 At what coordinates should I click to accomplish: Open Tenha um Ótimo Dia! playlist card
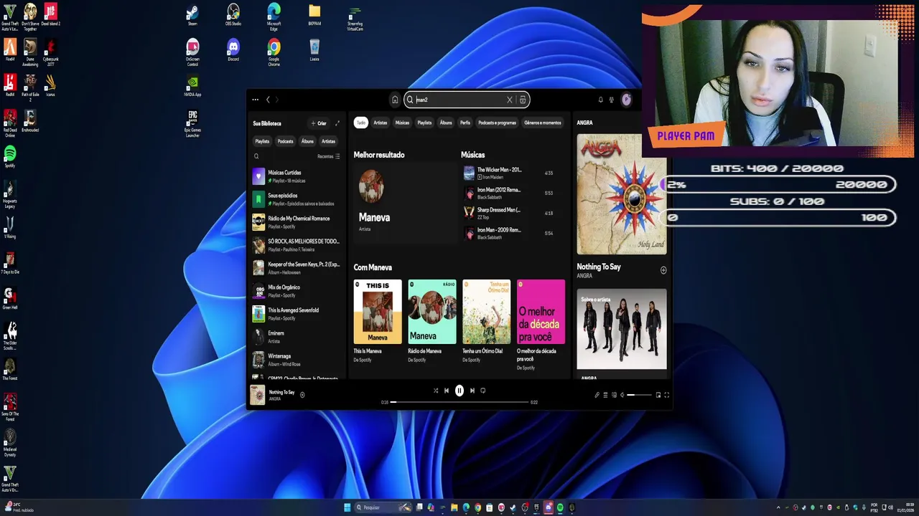(487, 322)
